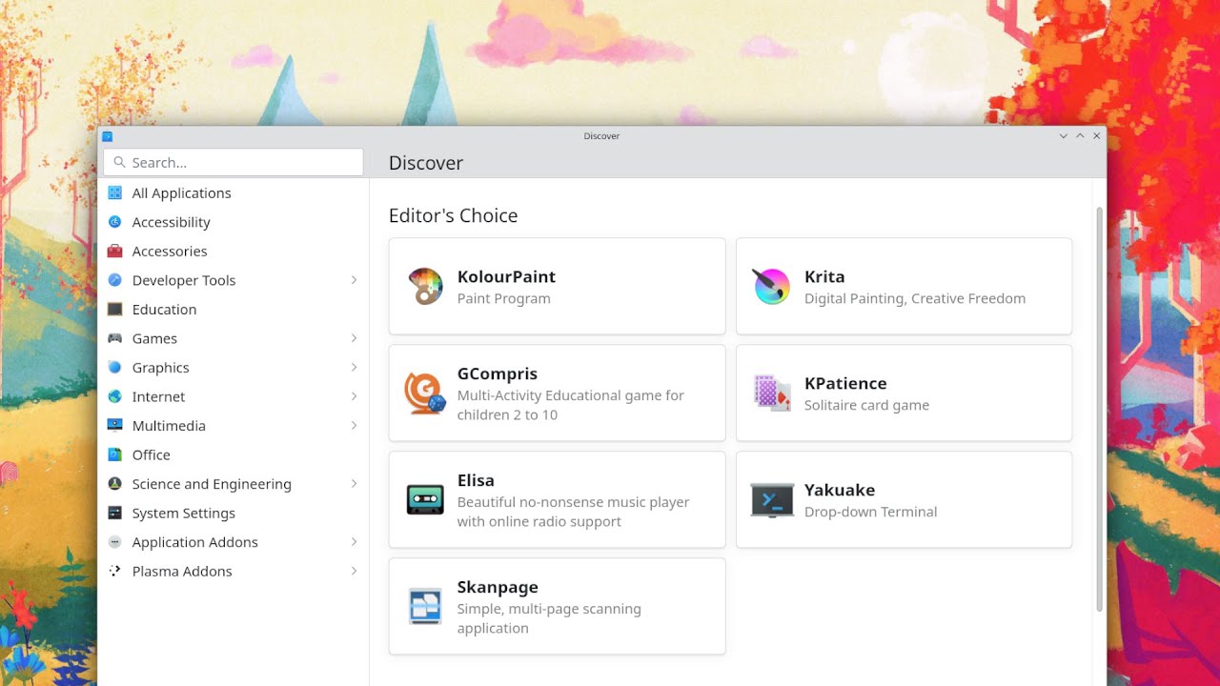Viewport: 1220px width, 686px height.
Task: Minimize the Discover window
Action: click(x=1064, y=136)
